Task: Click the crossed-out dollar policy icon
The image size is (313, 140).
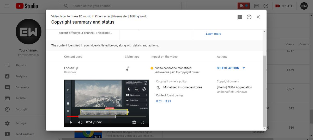Action: tap(158, 88)
